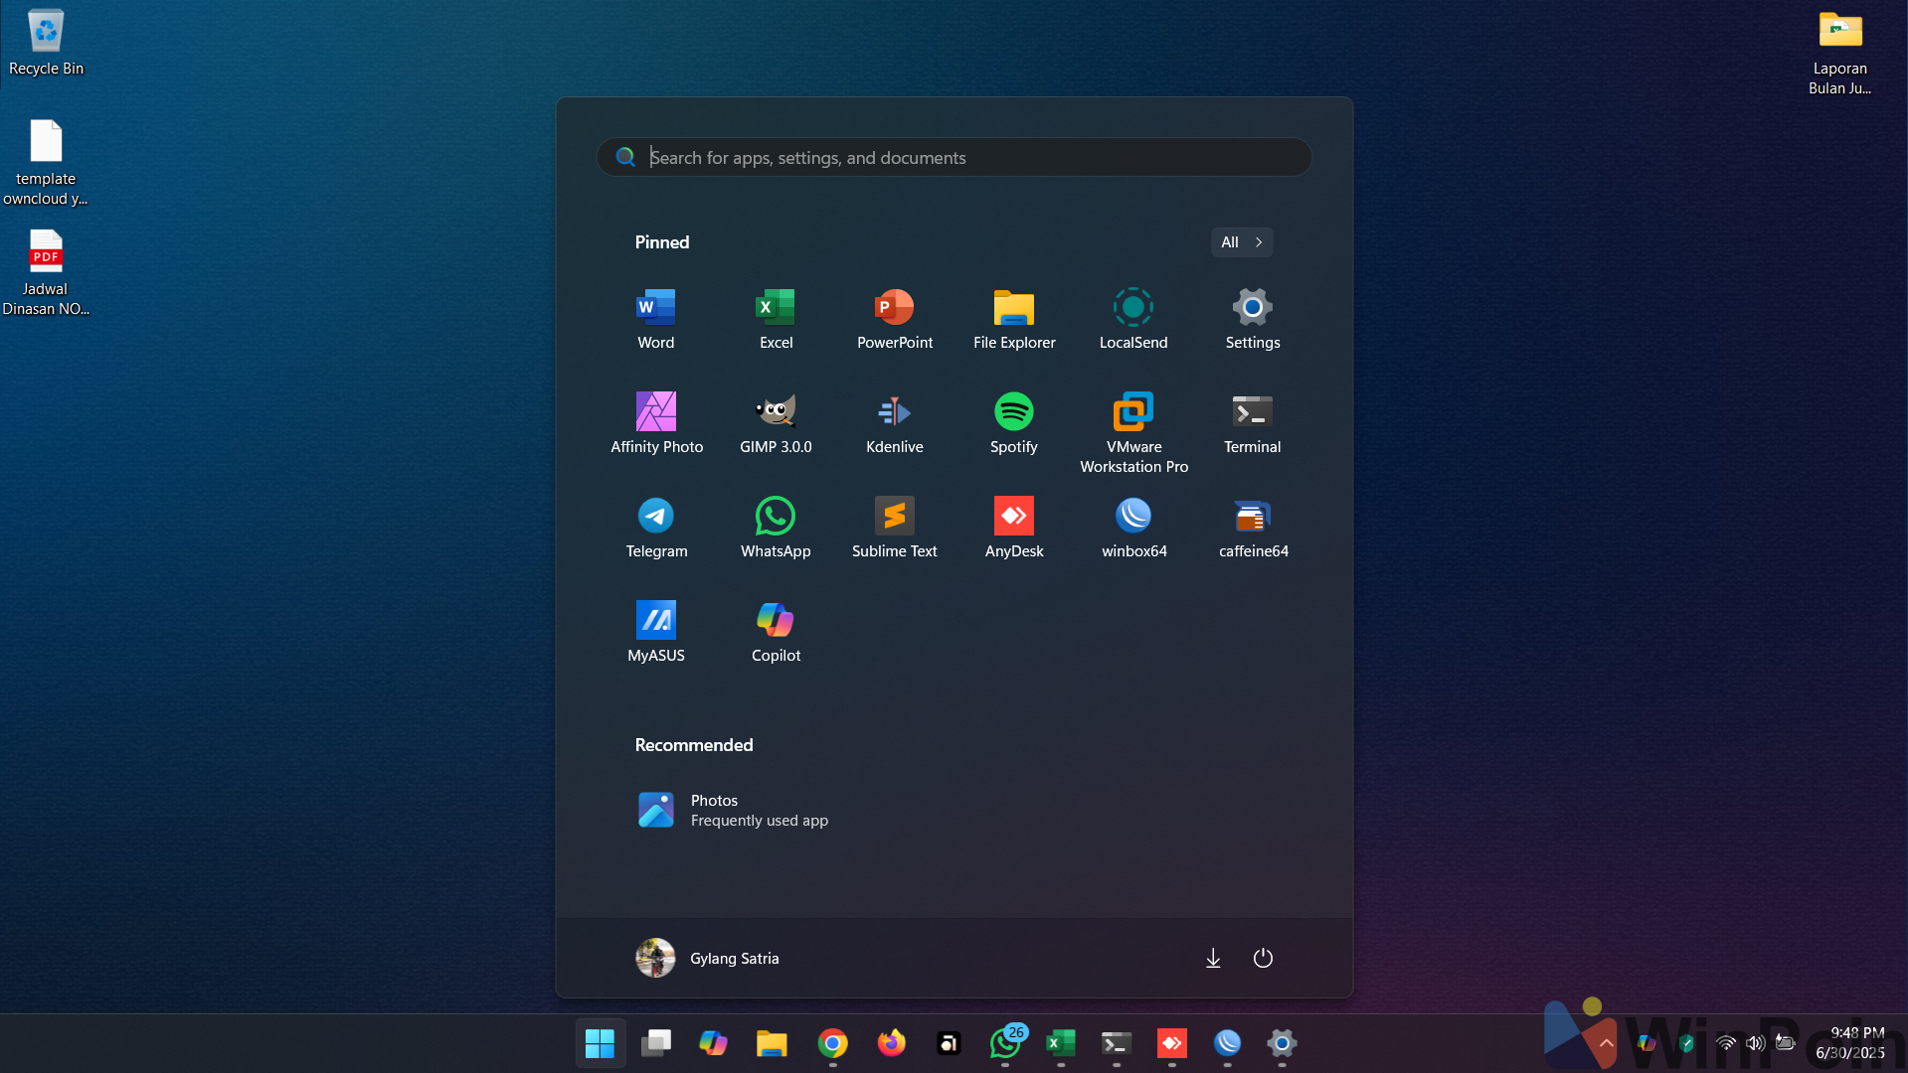Viewport: 1908px width, 1073px height.
Task: Open the Power options button
Action: coord(1263,958)
